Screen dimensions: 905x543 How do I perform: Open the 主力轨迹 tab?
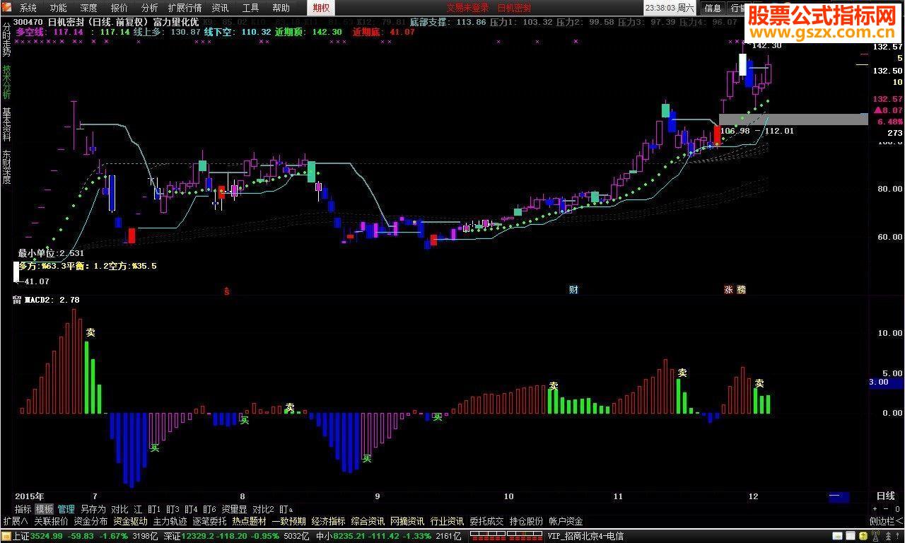170,521
